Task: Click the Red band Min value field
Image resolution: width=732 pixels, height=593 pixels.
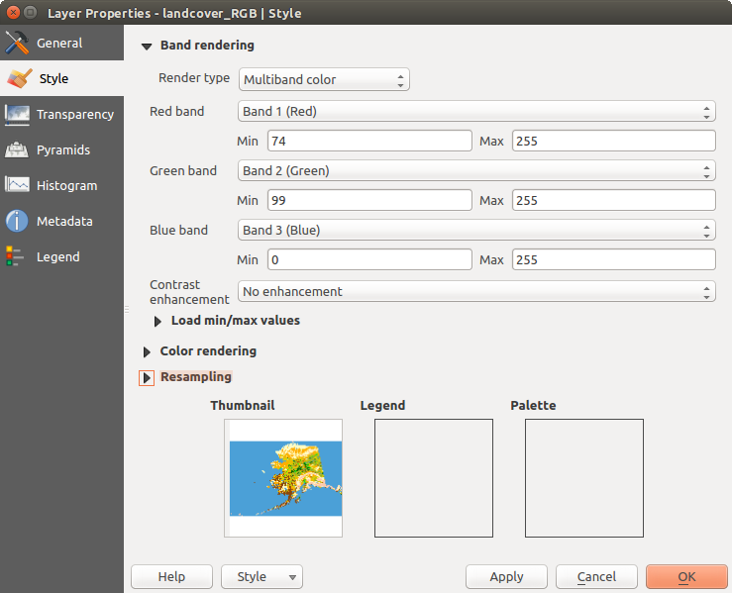Action: [368, 142]
